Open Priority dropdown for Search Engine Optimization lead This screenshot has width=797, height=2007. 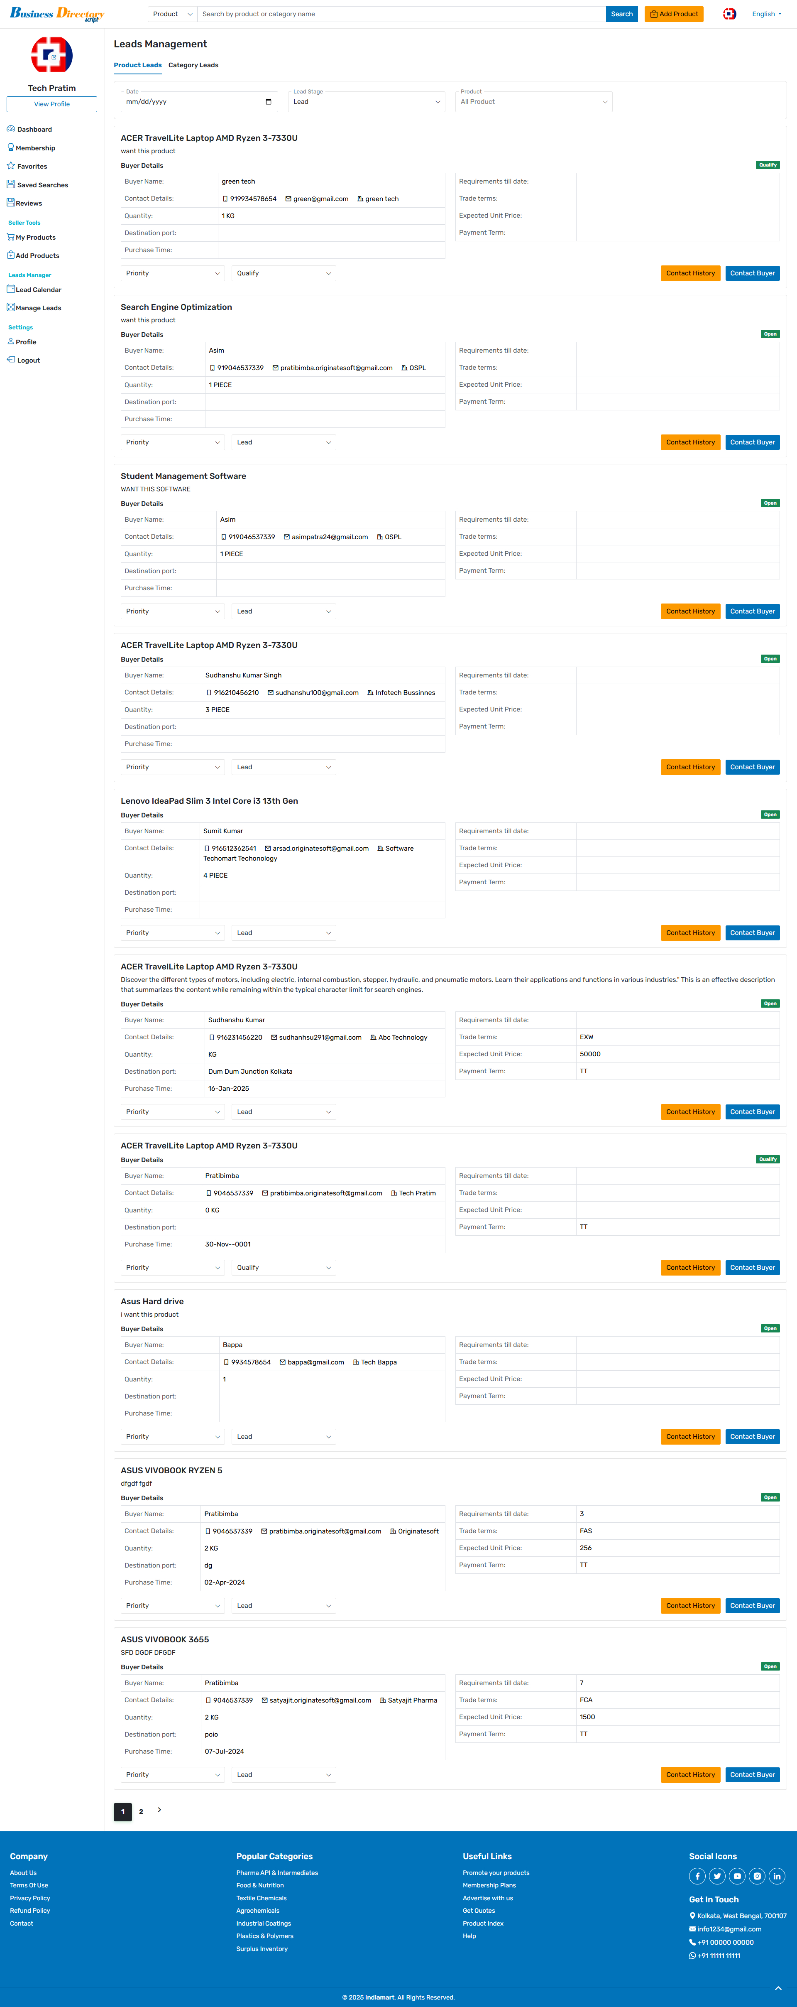tap(172, 442)
